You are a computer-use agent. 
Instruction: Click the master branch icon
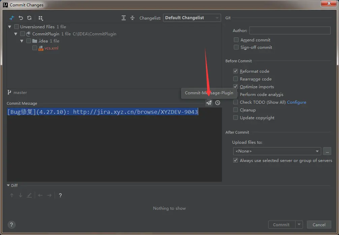click(x=9, y=93)
